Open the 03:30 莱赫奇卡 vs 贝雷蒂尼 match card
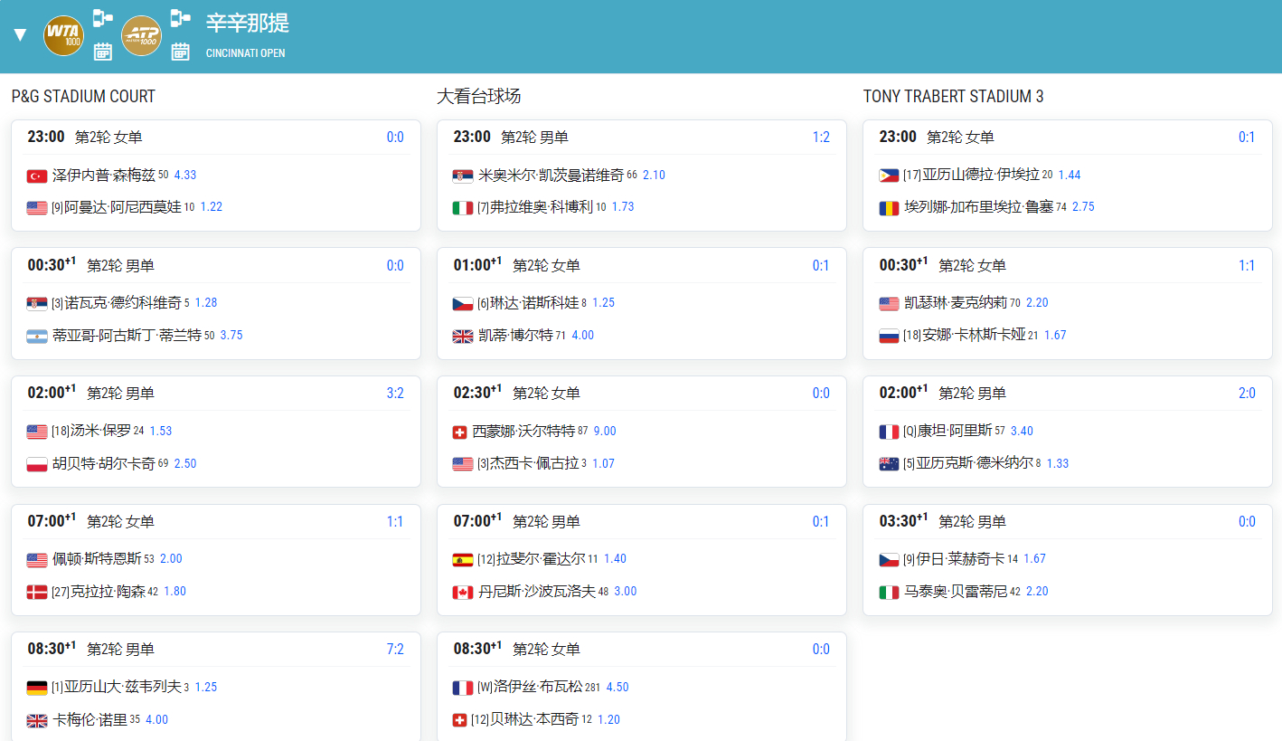Viewport: 1282px width, 741px height. (x=1068, y=560)
